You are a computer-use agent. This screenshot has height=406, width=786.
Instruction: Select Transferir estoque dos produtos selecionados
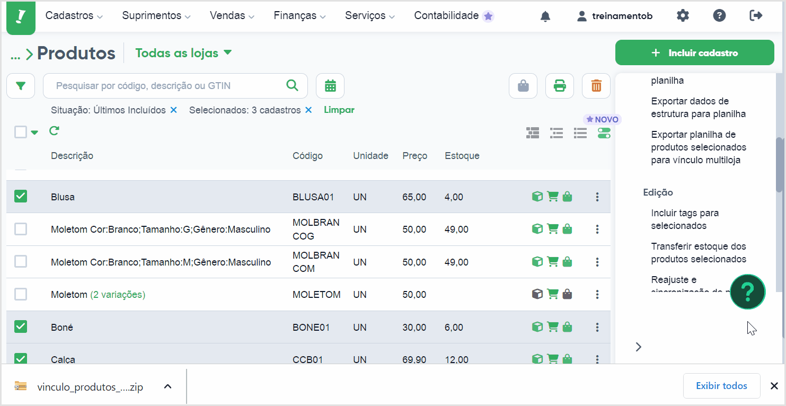coord(699,253)
